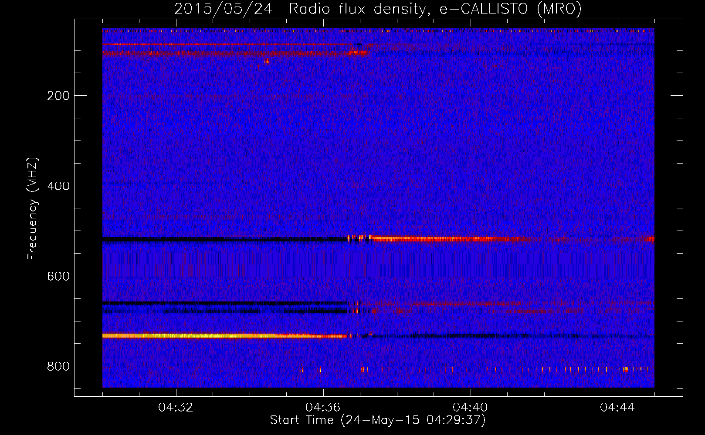Image resolution: width=705 pixels, height=435 pixels.
Task: Click the 200 frequency tick label
Action: click(x=58, y=96)
